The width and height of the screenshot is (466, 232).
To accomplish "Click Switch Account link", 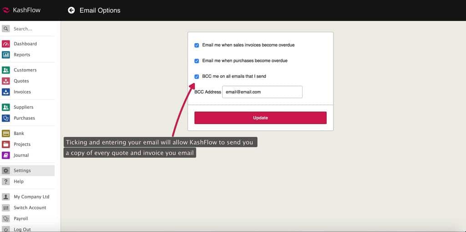I will pyautogui.click(x=30, y=208).
